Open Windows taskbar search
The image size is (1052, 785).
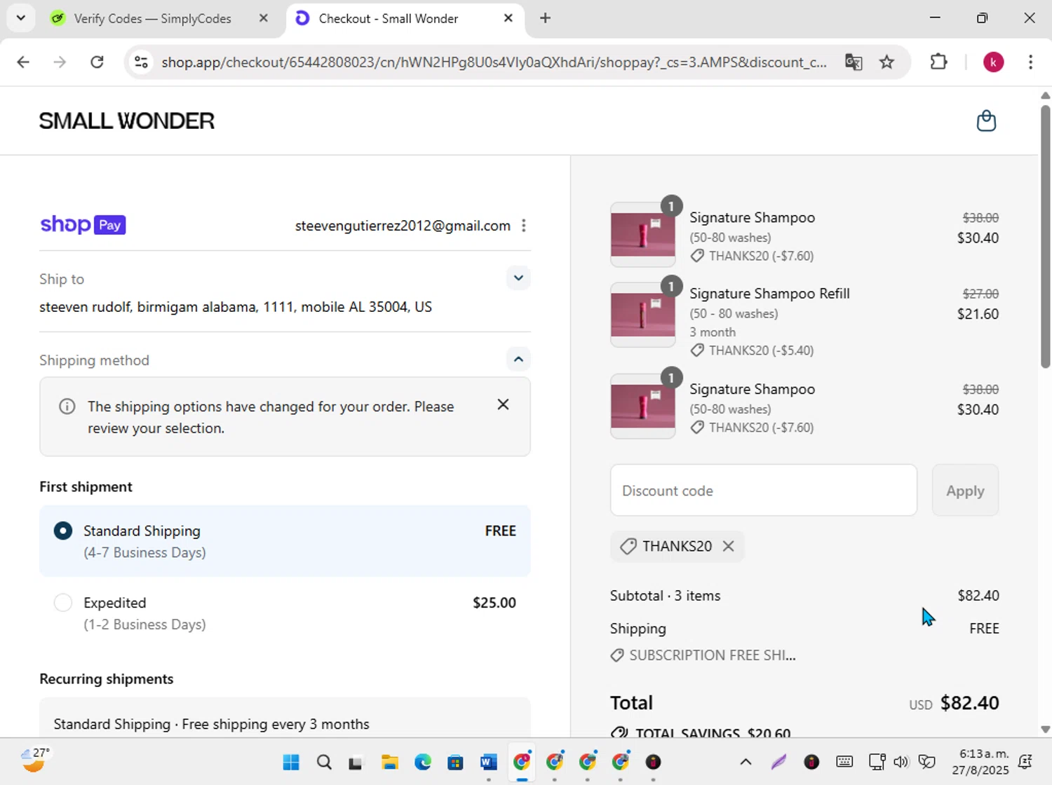[324, 762]
